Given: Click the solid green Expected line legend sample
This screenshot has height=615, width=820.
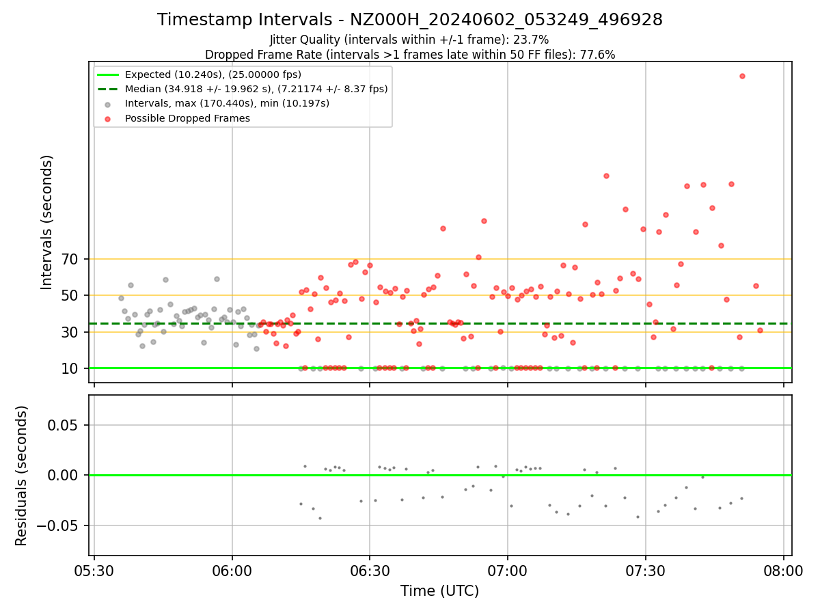Looking at the screenshot, I should [108, 74].
